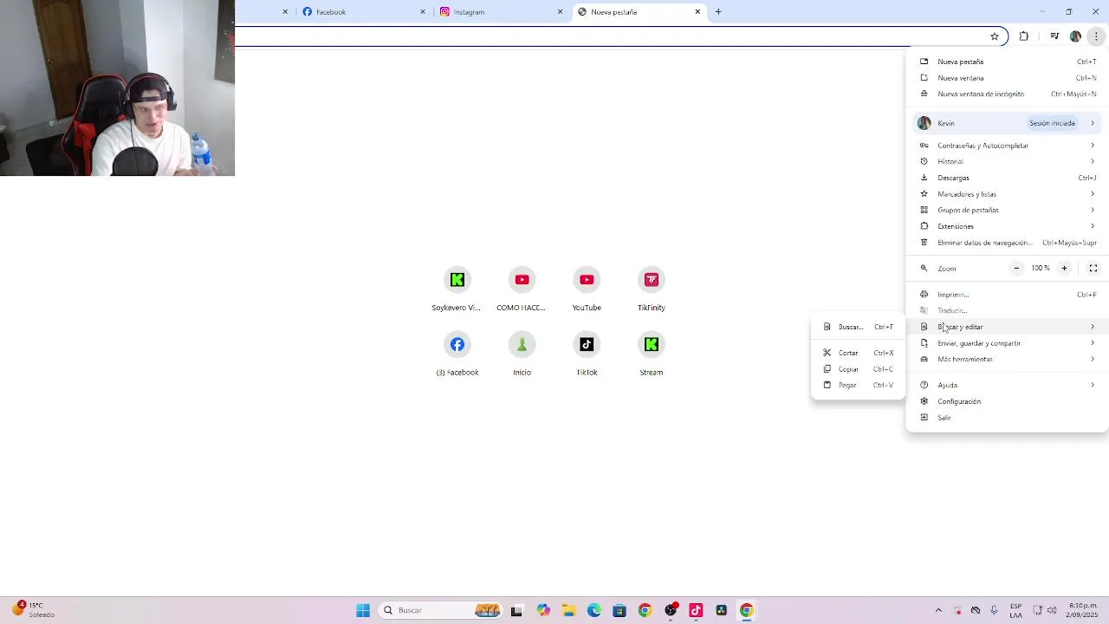This screenshot has height=624, width=1109.
Task: Open the TikFinity shortcut tile
Action: [652, 289]
